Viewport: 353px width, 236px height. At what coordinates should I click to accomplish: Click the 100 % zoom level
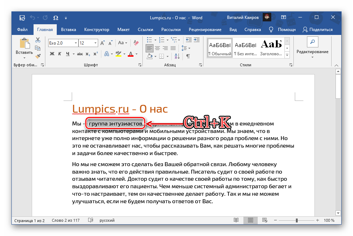coord(329,220)
